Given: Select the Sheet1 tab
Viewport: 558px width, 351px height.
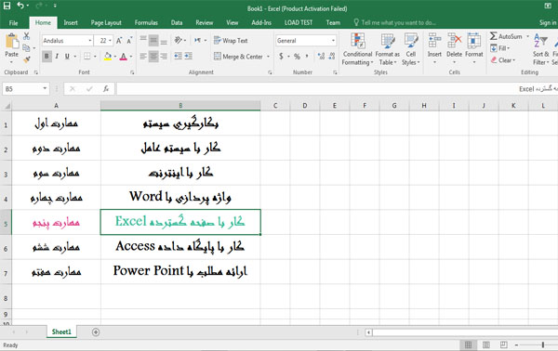Looking at the screenshot, I should pyautogui.click(x=61, y=331).
